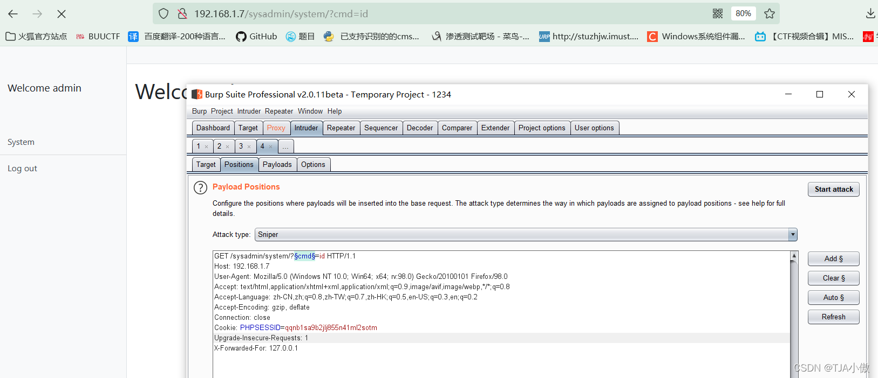Click the insecure connection lock icon
The height and width of the screenshot is (378, 878).
pyautogui.click(x=182, y=13)
